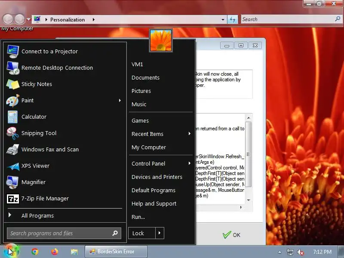Open Connect to a Projector icon
Screen dimensions: 344x258
tap(13, 51)
